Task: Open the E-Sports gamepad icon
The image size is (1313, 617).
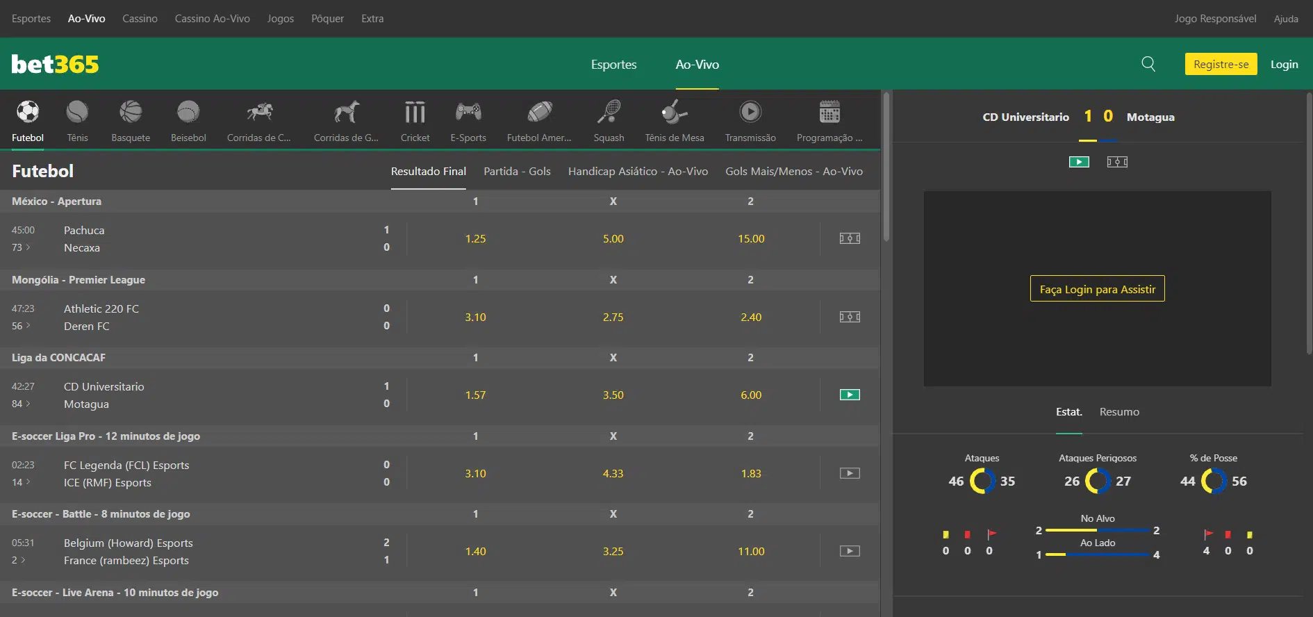Action: click(468, 112)
